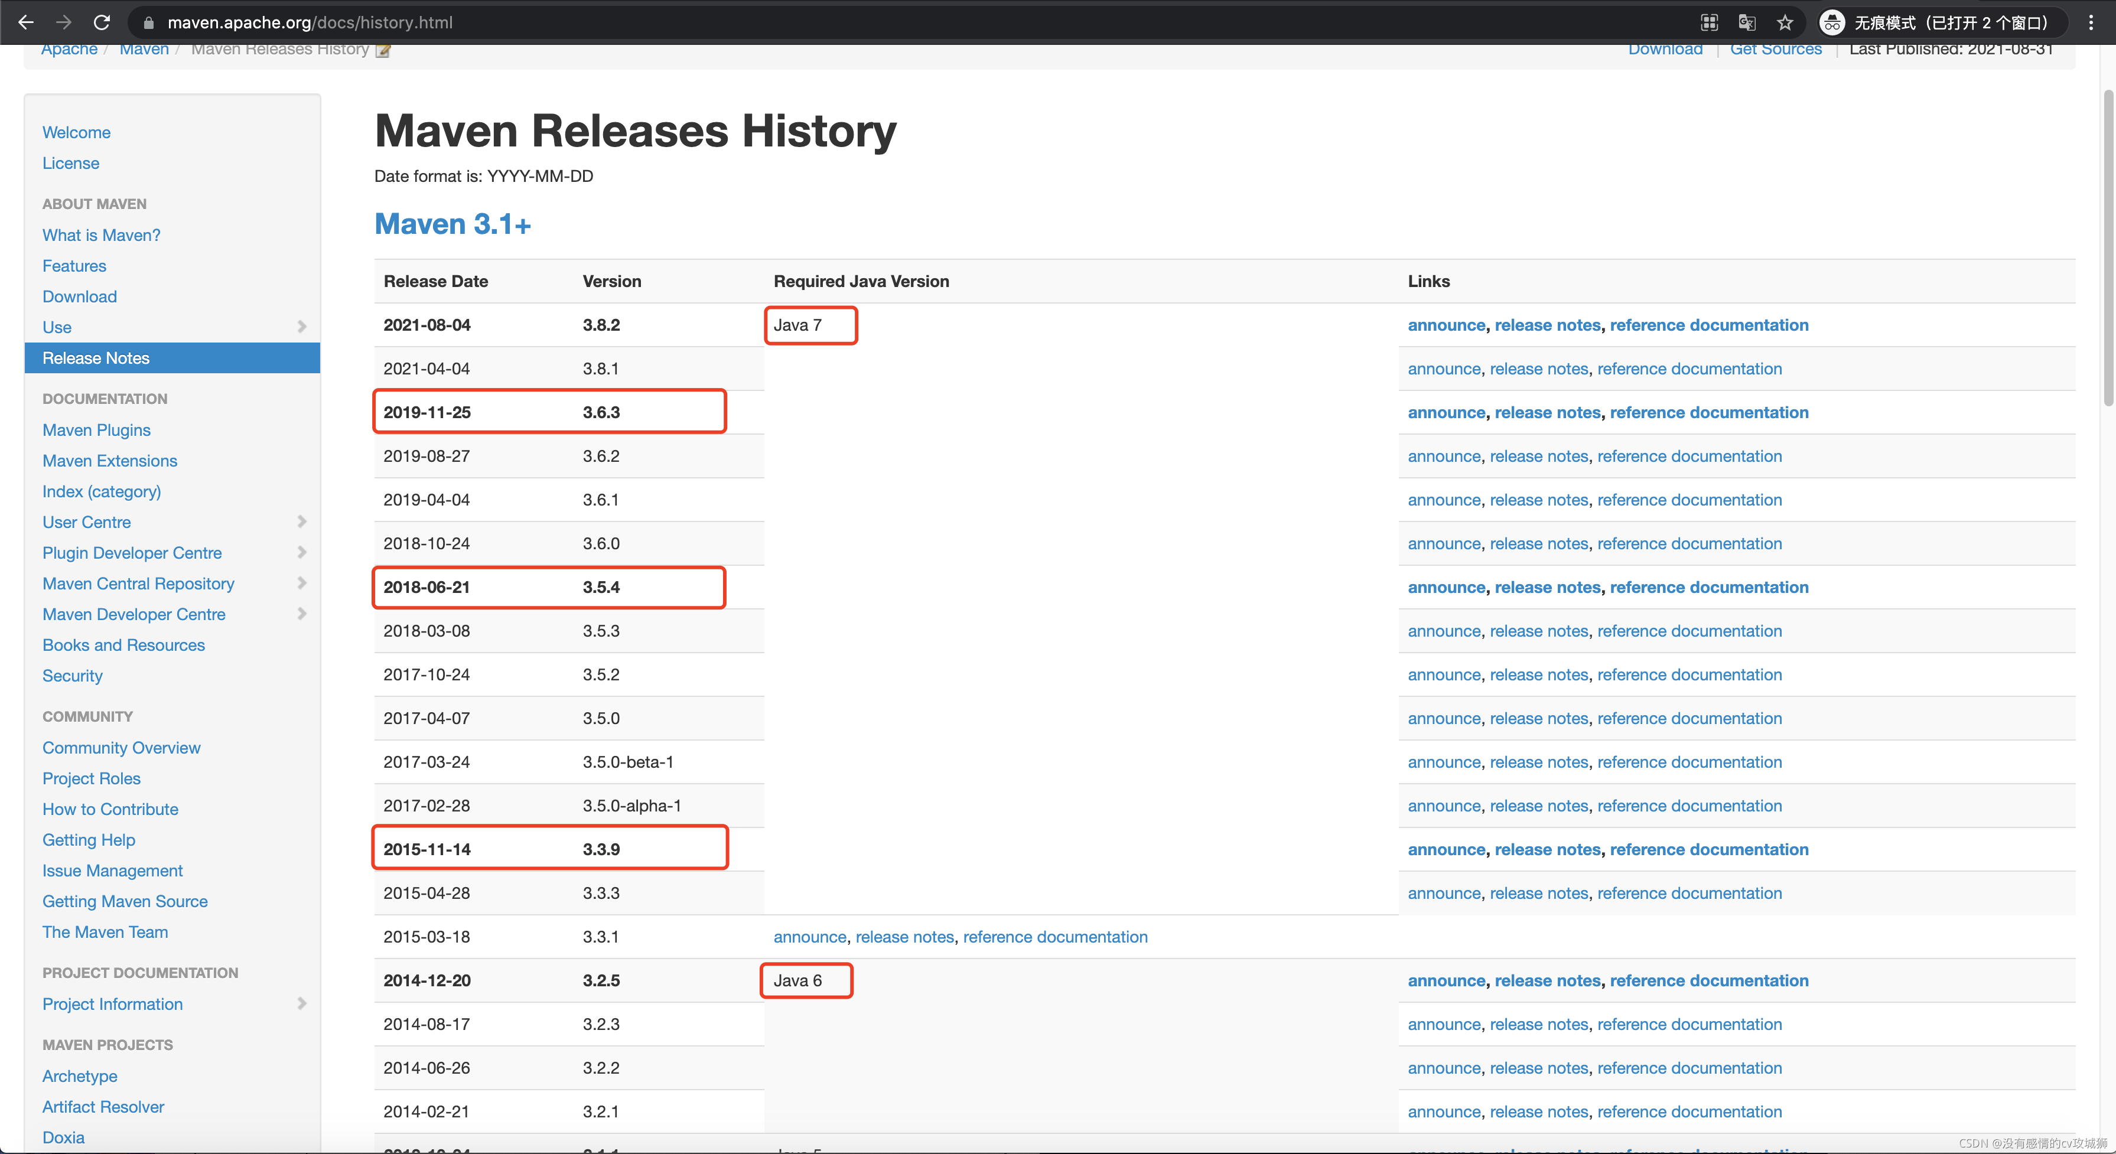Open Books and Resources link
The width and height of the screenshot is (2116, 1154).
pos(124,645)
